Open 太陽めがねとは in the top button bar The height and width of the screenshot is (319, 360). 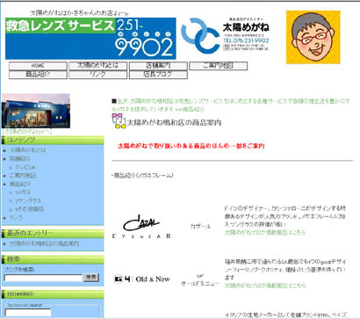tap(98, 66)
